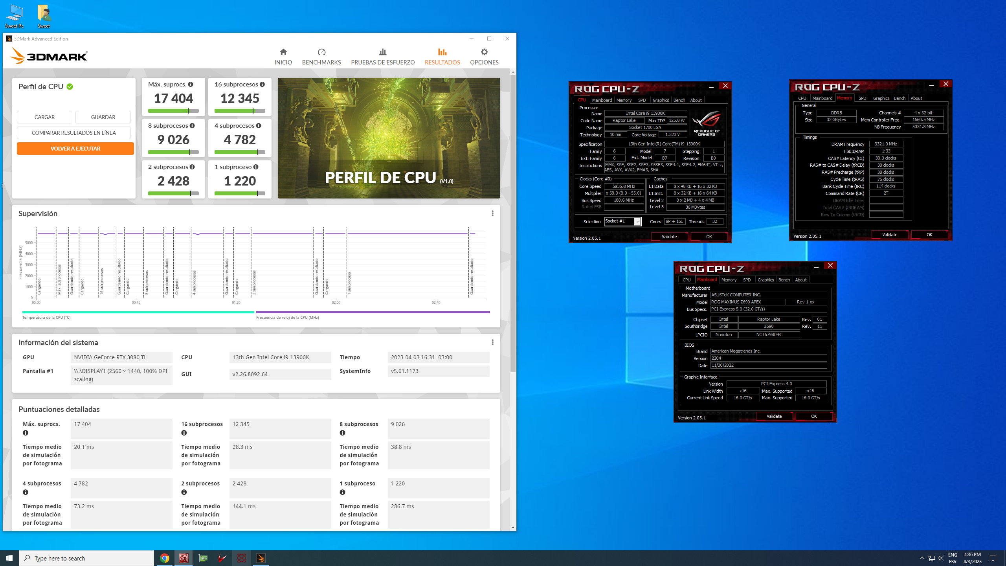This screenshot has height=566, width=1006.
Task: Open PRUEBAS DE ESFUERZO tab
Action: [383, 57]
